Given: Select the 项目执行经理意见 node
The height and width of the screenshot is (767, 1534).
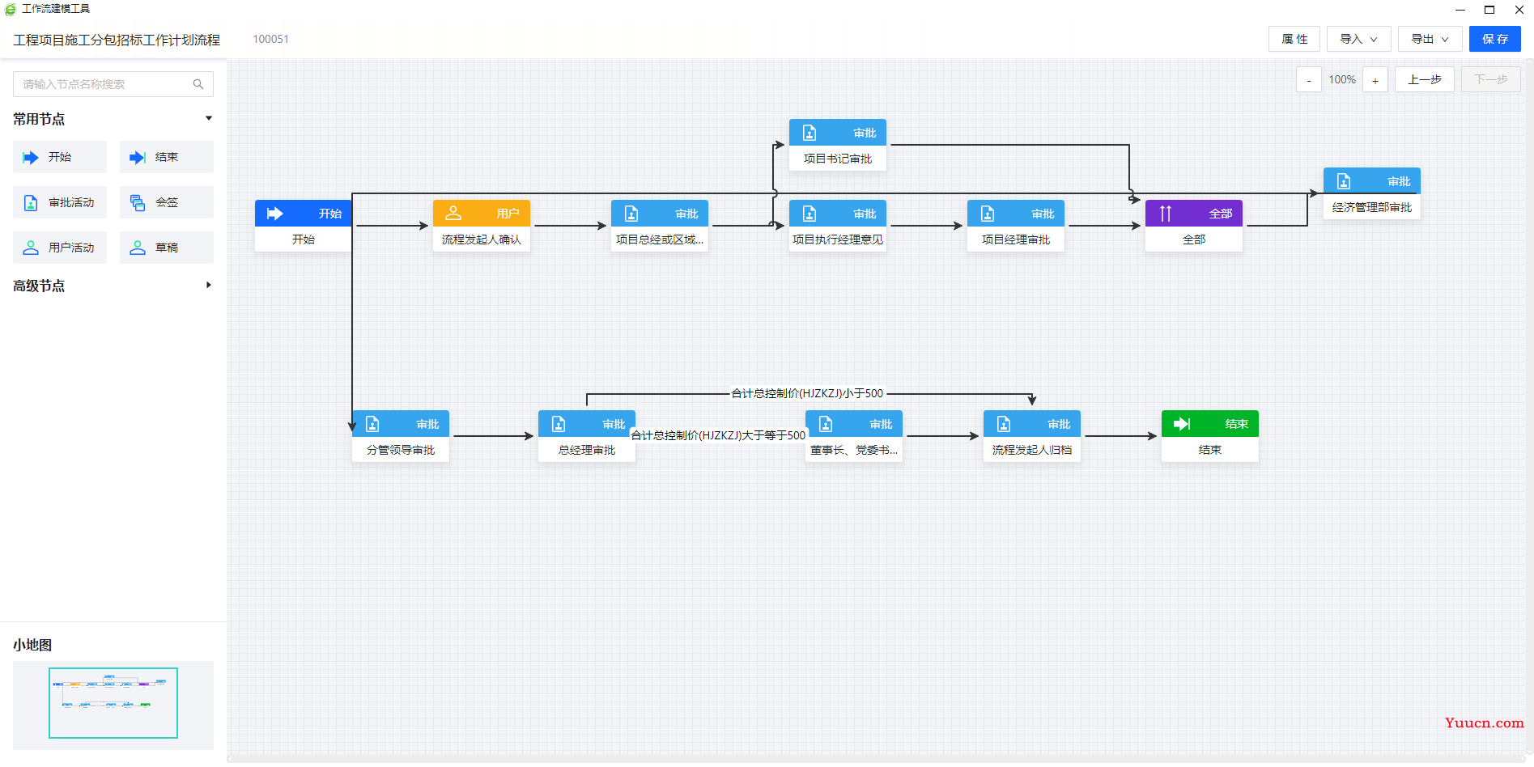Looking at the screenshot, I should click(x=838, y=226).
